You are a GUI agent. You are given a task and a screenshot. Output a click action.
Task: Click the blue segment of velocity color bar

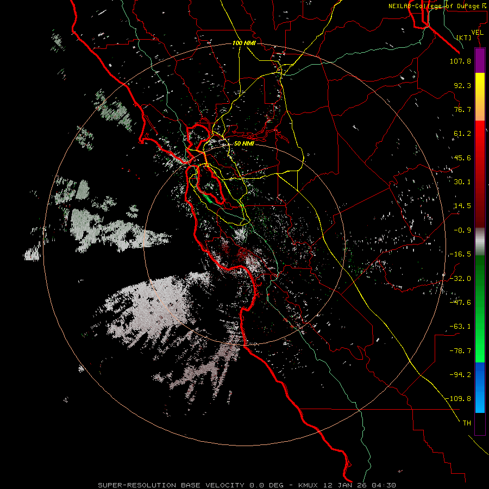click(480, 387)
